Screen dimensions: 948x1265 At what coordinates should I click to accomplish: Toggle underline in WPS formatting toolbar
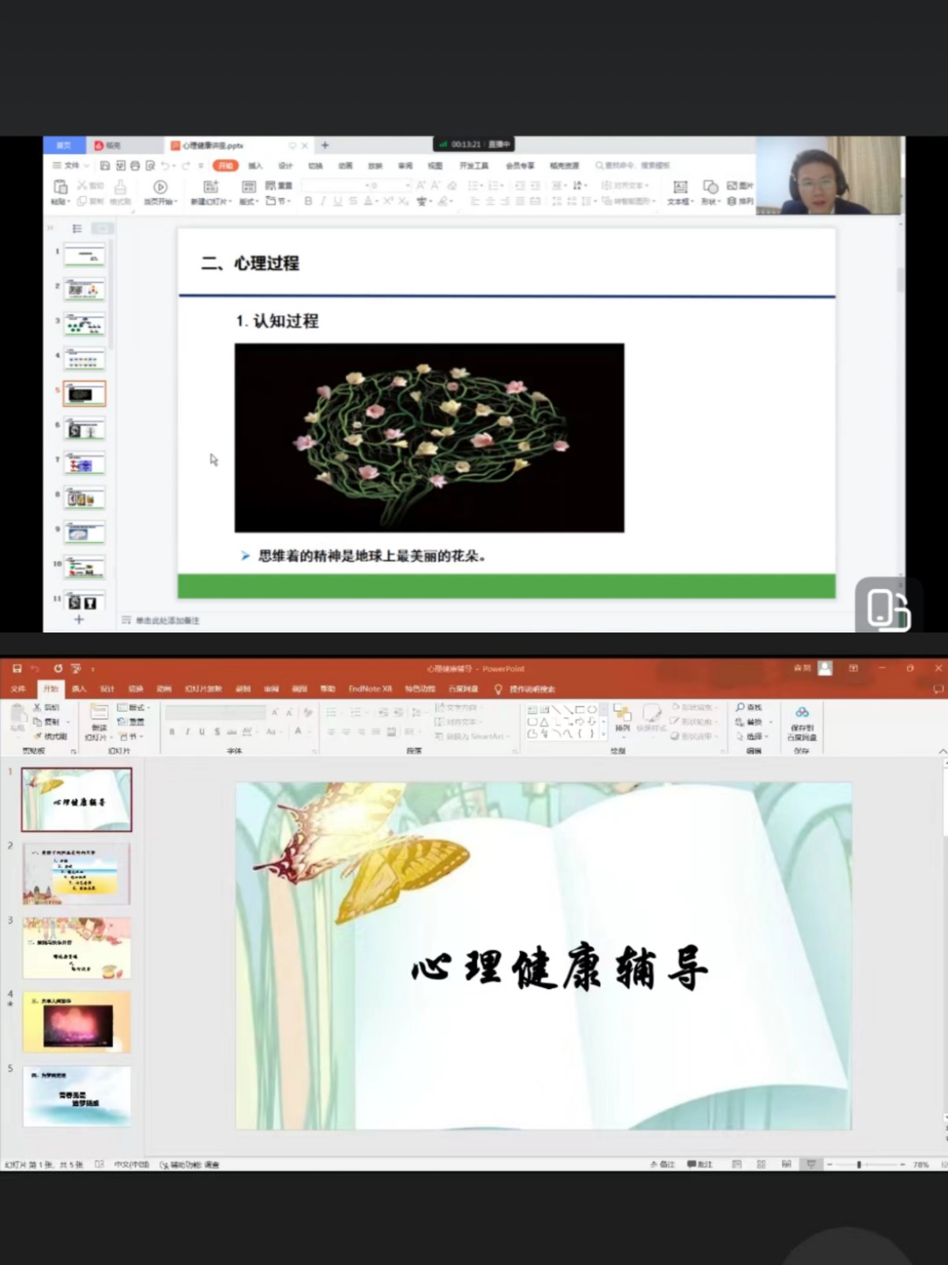click(338, 202)
